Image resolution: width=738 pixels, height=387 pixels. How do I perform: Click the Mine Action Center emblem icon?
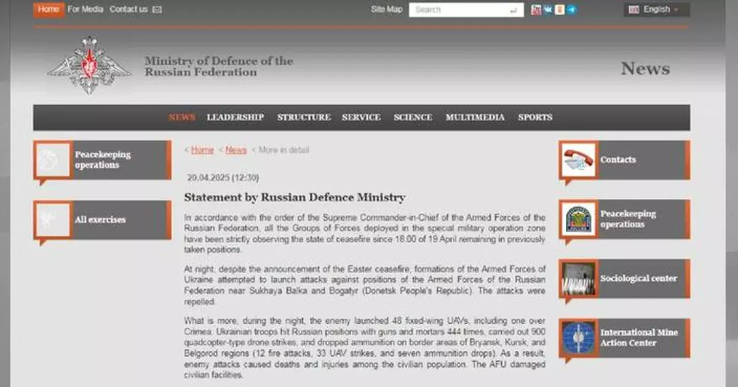point(579,338)
